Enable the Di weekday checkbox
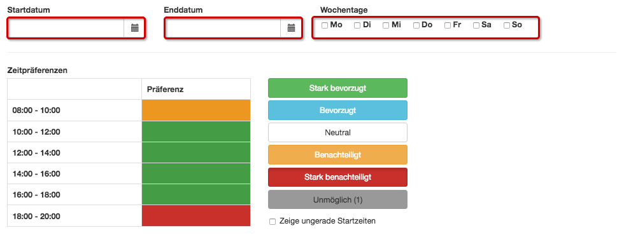The height and width of the screenshot is (235, 617). tap(357, 25)
